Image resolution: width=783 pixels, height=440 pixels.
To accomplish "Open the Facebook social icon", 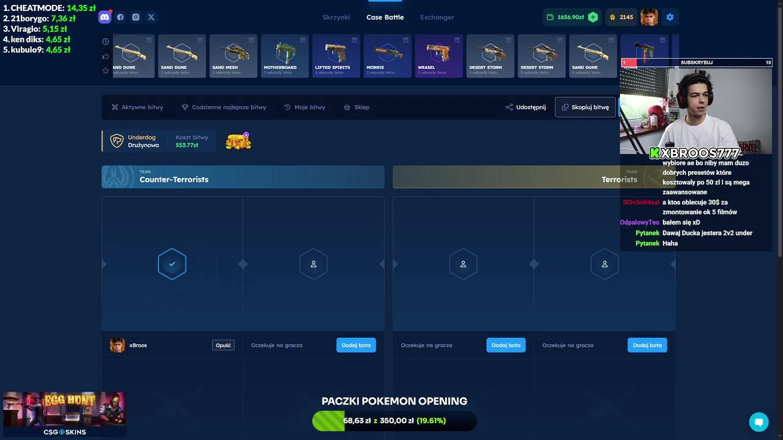I will click(x=121, y=17).
